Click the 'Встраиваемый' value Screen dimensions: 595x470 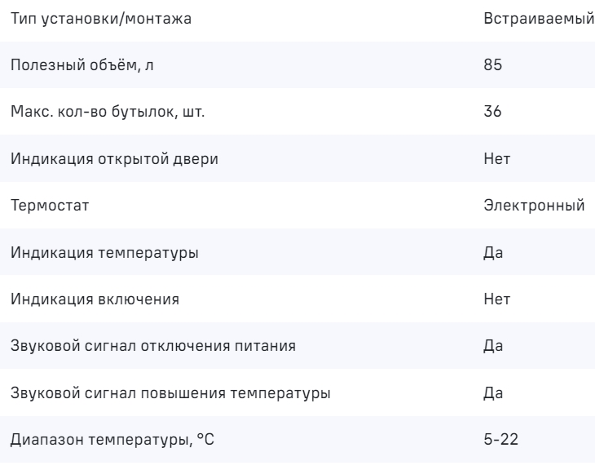tap(536, 18)
